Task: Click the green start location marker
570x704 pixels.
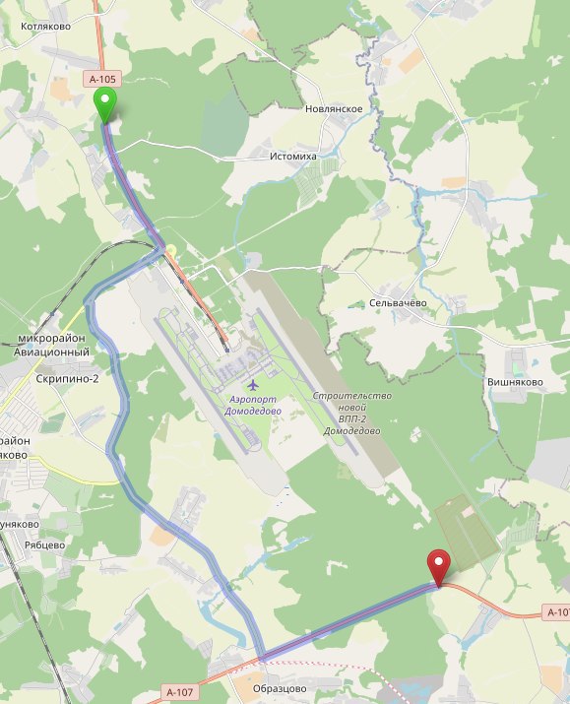Action: 104,105
